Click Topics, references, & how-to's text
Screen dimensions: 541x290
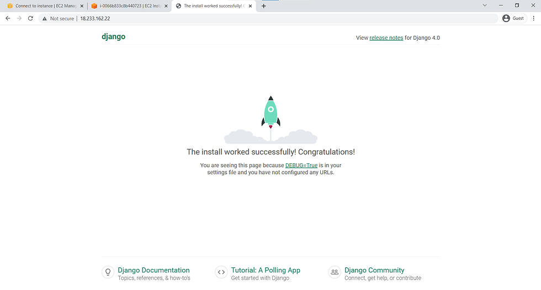tap(154, 278)
